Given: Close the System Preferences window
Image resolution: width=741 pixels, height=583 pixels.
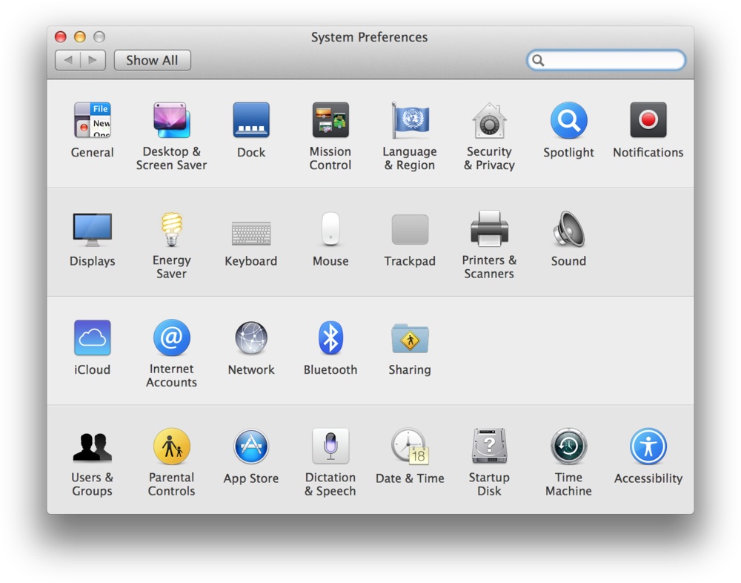Looking at the screenshot, I should [61, 36].
